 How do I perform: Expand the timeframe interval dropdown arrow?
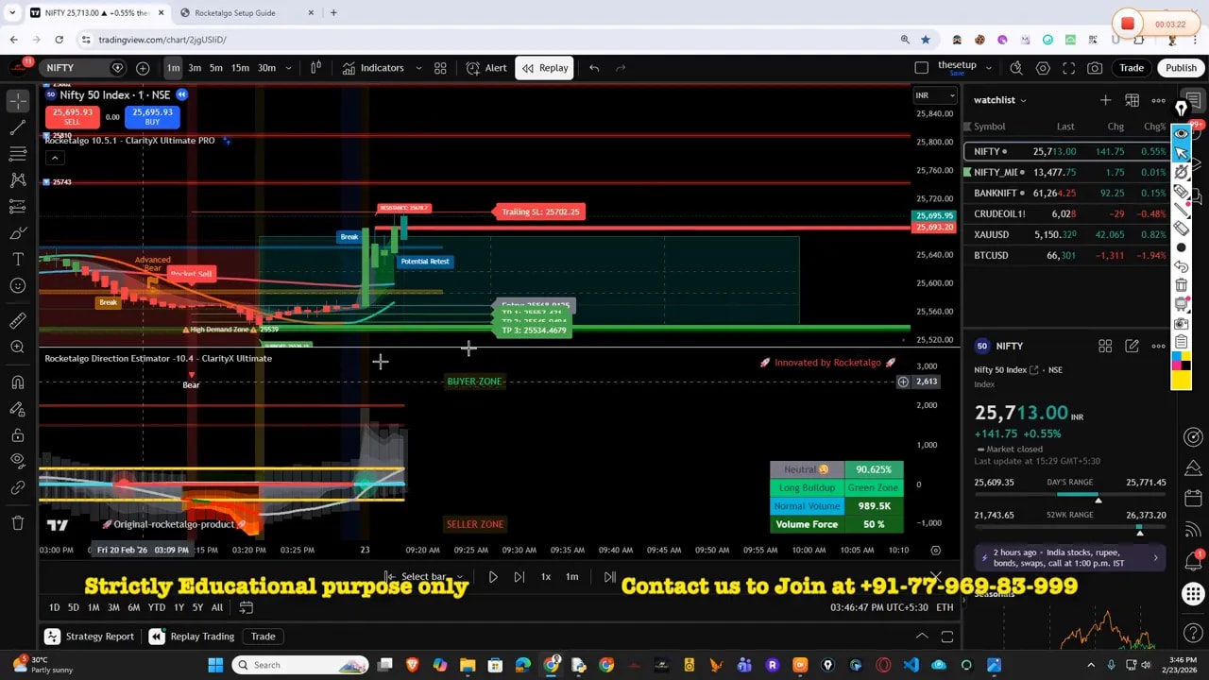(288, 68)
